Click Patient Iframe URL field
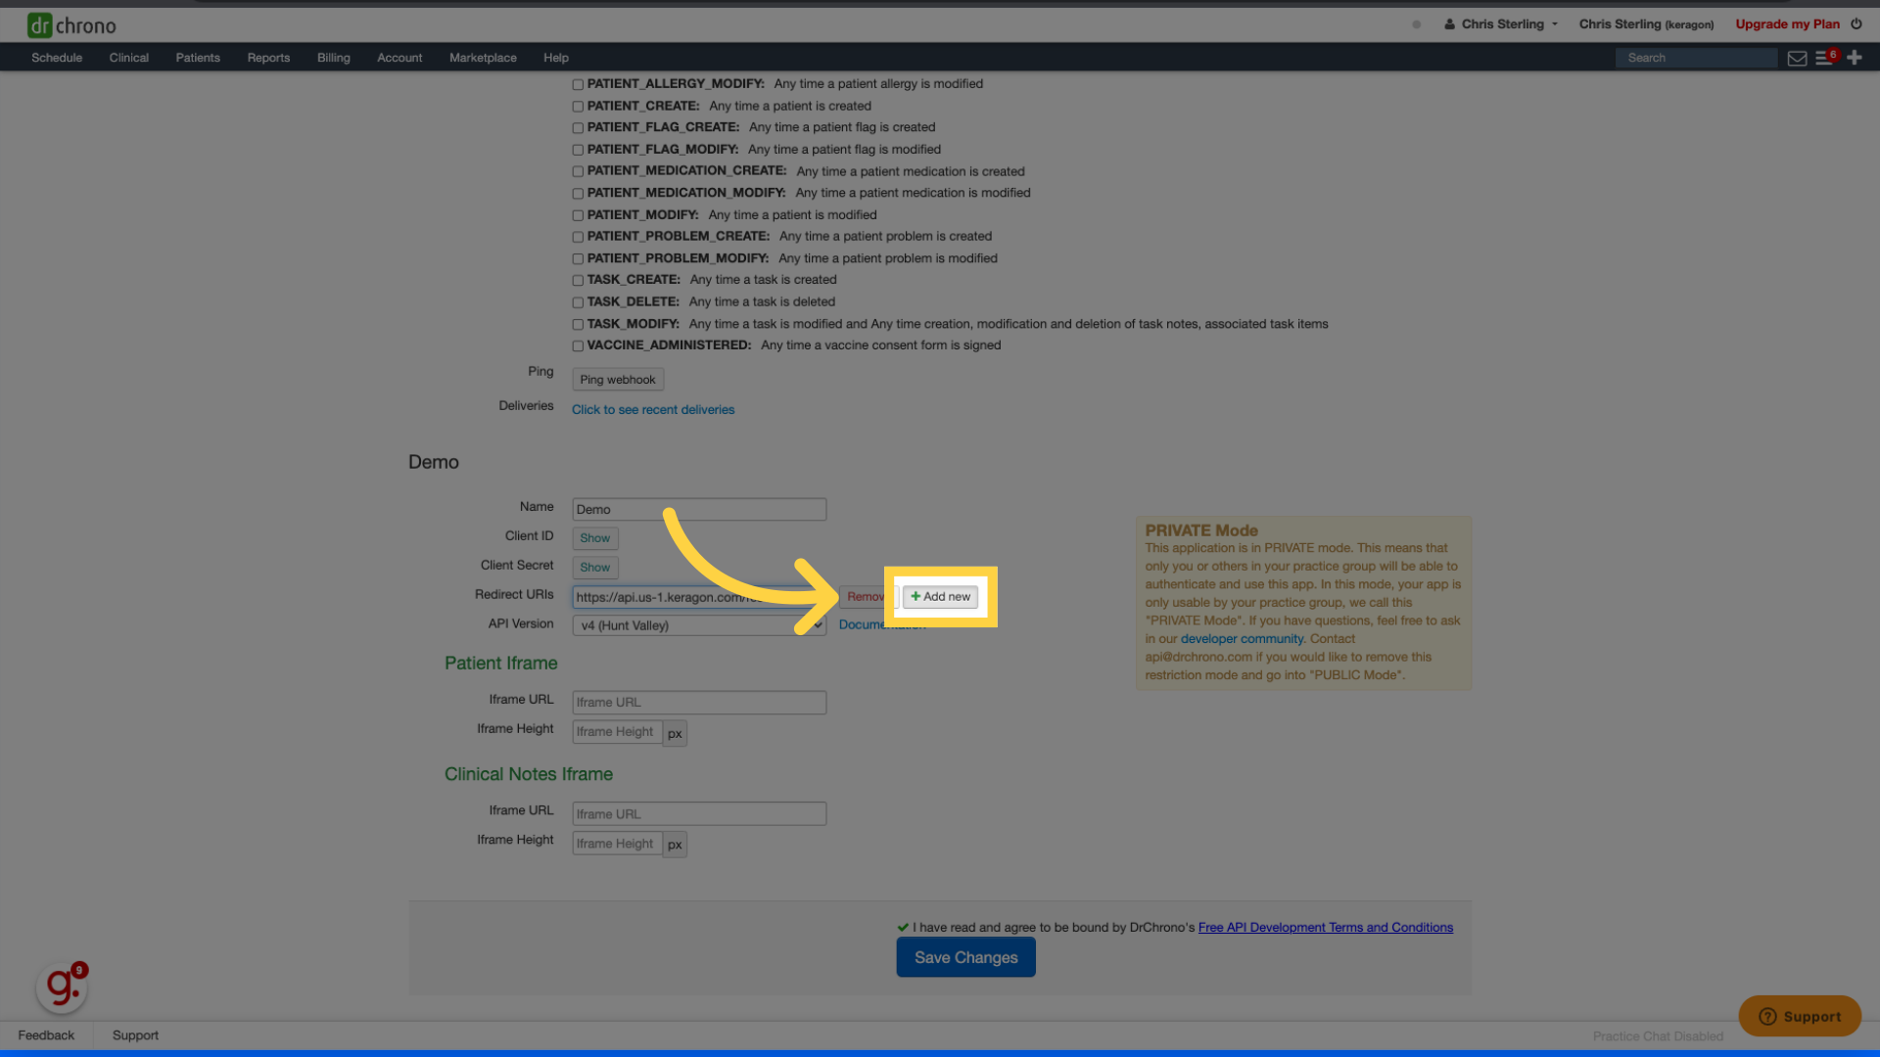Screen dimensions: 1880x1057 (699, 703)
